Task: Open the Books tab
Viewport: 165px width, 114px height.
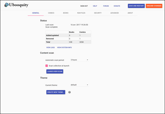Action: (66, 13)
